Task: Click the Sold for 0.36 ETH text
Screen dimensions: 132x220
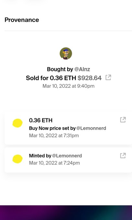Action: (x=51, y=78)
